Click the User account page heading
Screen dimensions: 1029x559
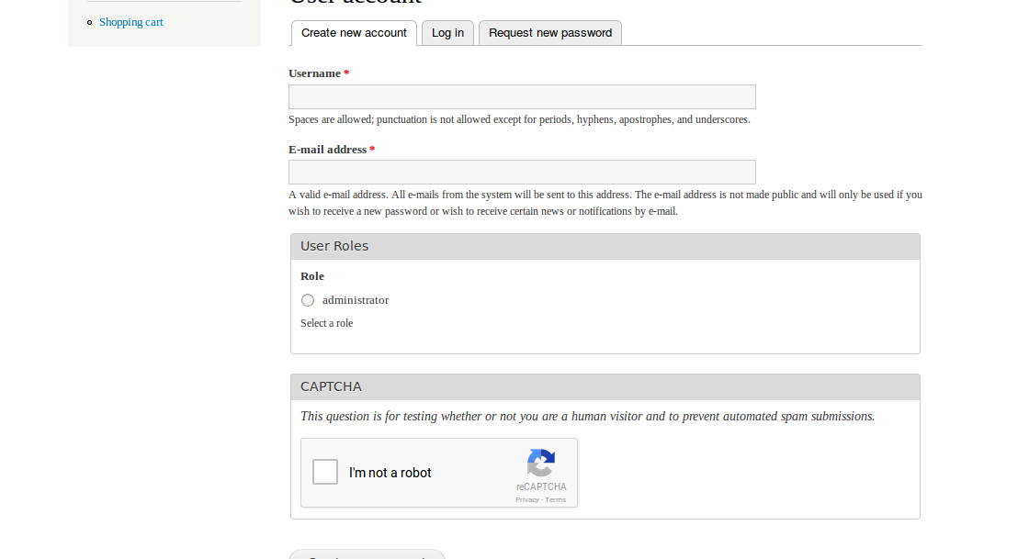coord(354,2)
